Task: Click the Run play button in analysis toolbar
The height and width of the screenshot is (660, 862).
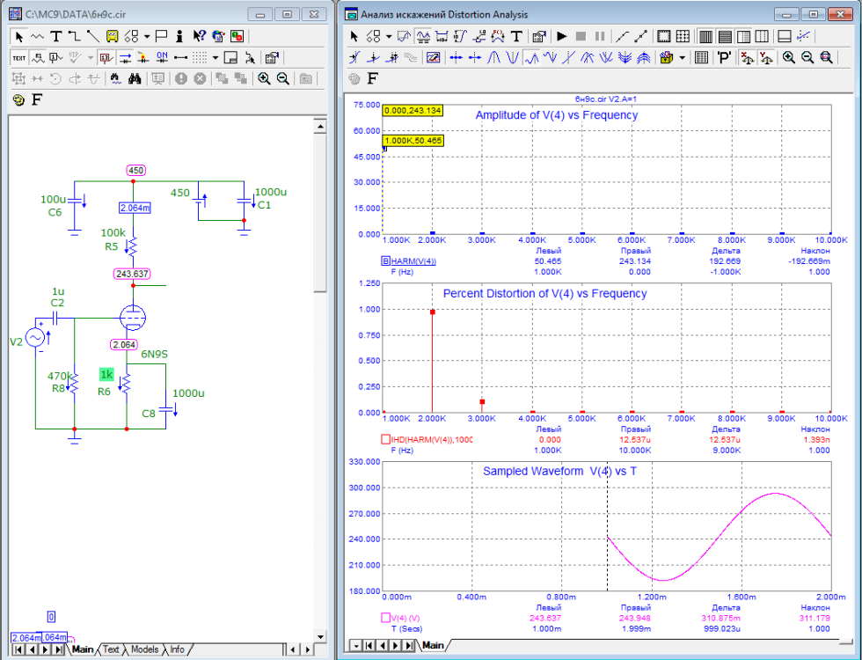Action: [x=561, y=36]
